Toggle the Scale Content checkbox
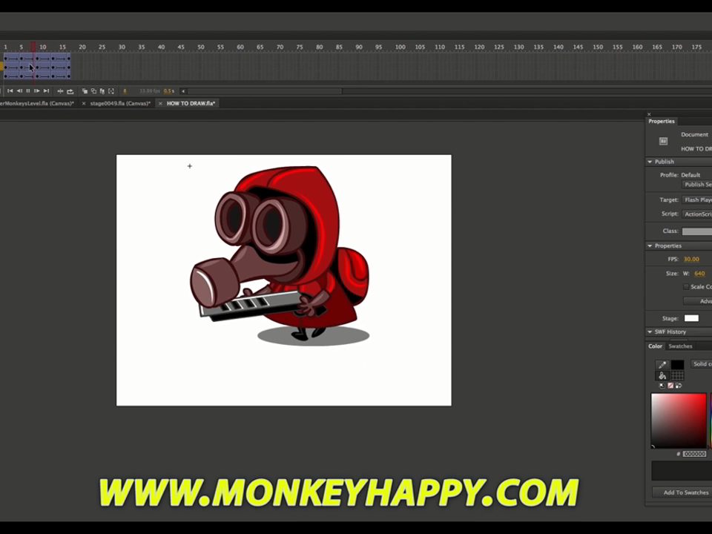712x534 pixels. (685, 287)
